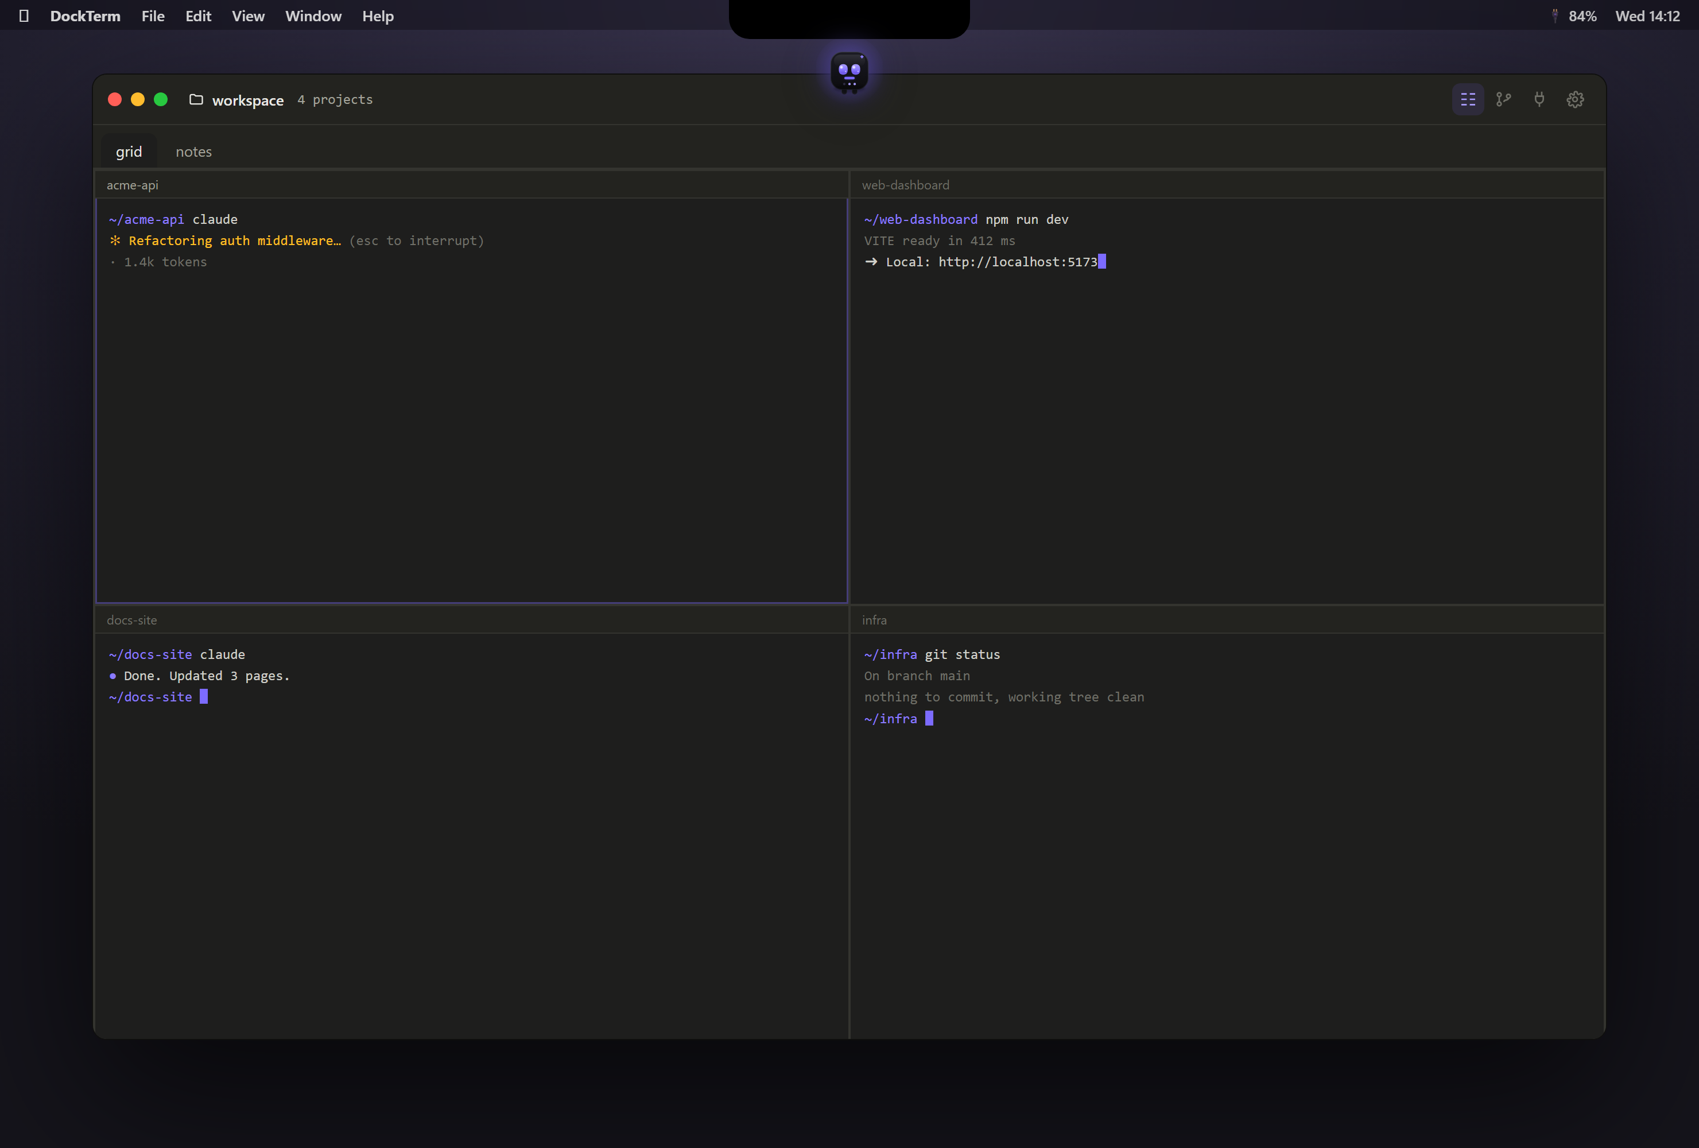Open the Apple menu icon
This screenshot has width=1699, height=1148.
pos(24,16)
